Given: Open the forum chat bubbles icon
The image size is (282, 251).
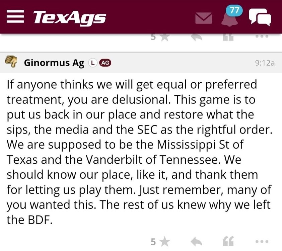Looking at the screenshot, I should [260, 17].
